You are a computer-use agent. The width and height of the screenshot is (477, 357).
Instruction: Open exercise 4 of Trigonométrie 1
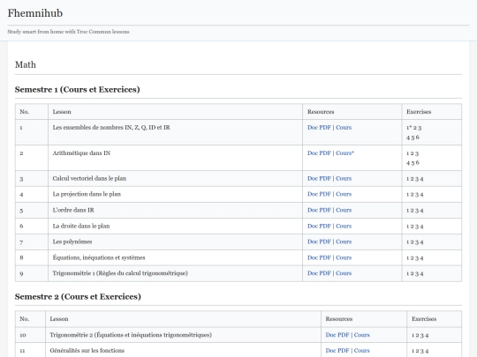pyautogui.click(x=421, y=274)
